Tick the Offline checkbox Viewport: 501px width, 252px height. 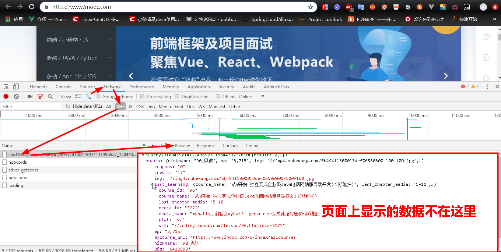(x=218, y=96)
